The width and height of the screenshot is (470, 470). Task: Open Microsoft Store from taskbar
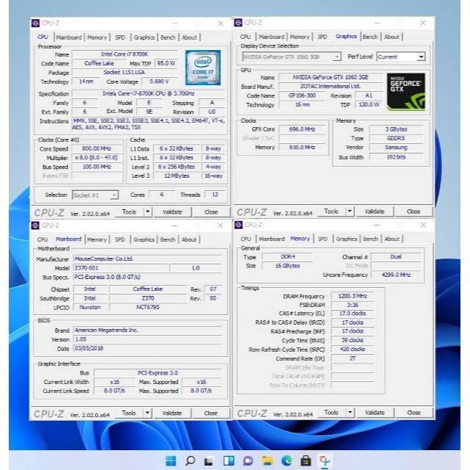(305, 460)
